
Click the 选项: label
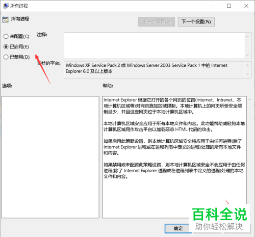(7, 86)
